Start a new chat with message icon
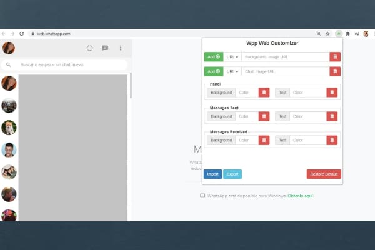This screenshot has height=250, width=375. tap(105, 48)
